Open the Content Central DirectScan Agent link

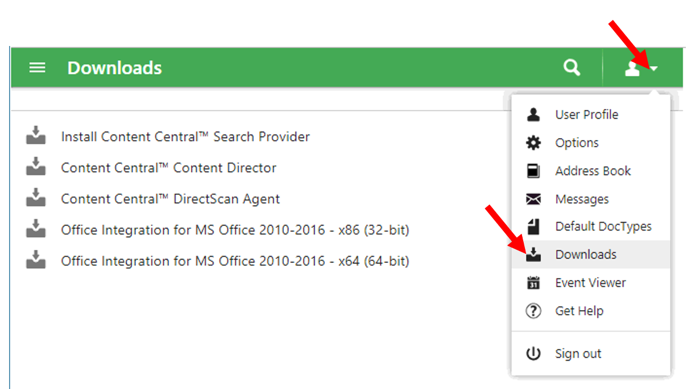[171, 199]
